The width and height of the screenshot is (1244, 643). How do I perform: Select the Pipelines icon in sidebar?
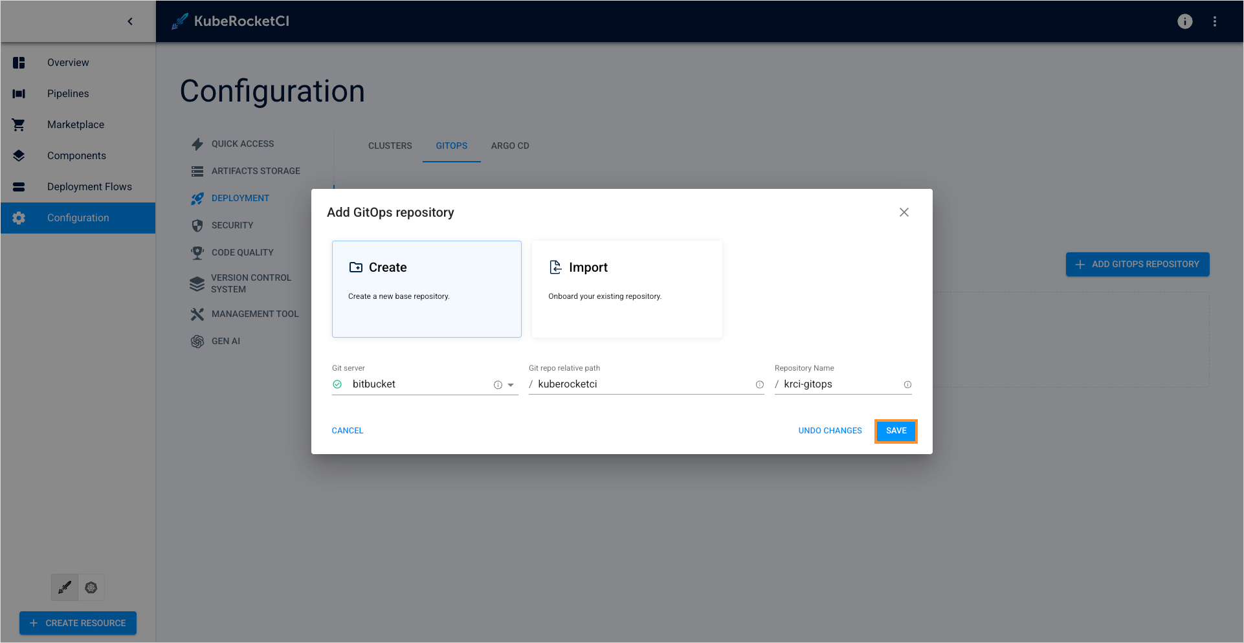pos(18,93)
